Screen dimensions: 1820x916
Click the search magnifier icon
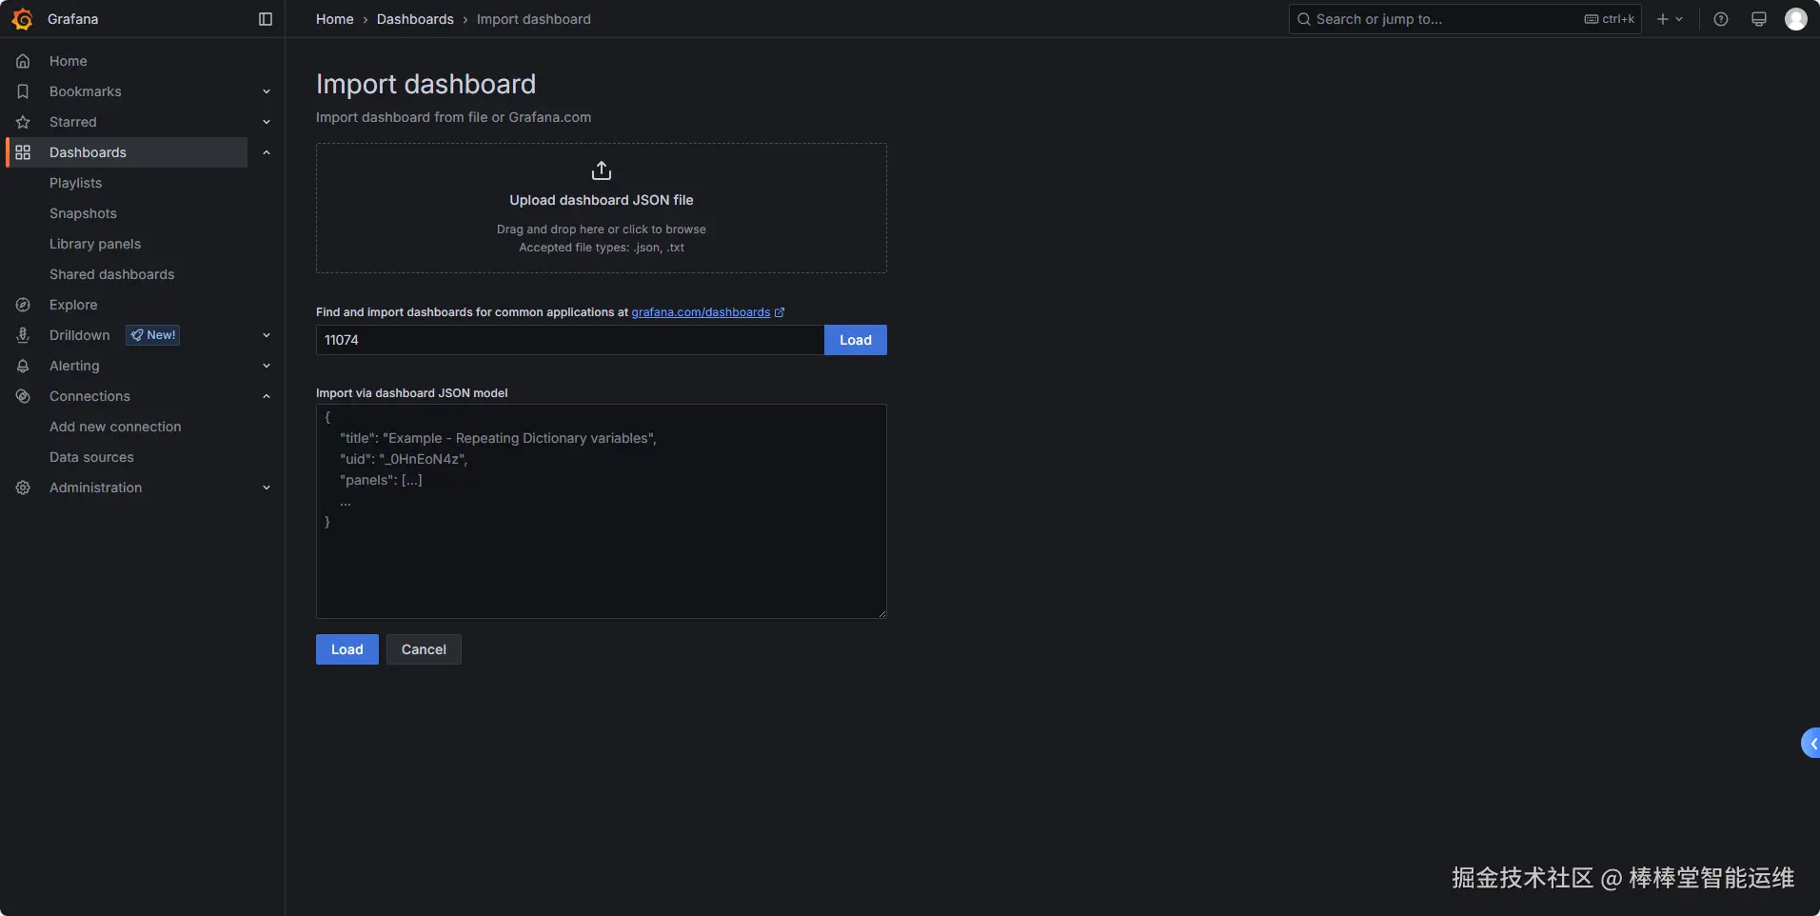click(x=1304, y=19)
